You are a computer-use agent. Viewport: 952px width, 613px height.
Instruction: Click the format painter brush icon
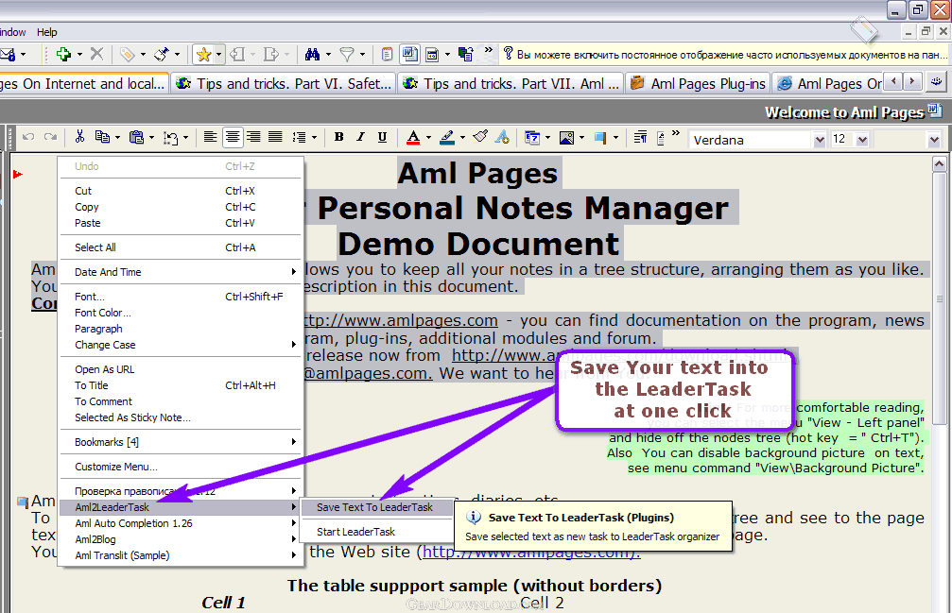481,138
